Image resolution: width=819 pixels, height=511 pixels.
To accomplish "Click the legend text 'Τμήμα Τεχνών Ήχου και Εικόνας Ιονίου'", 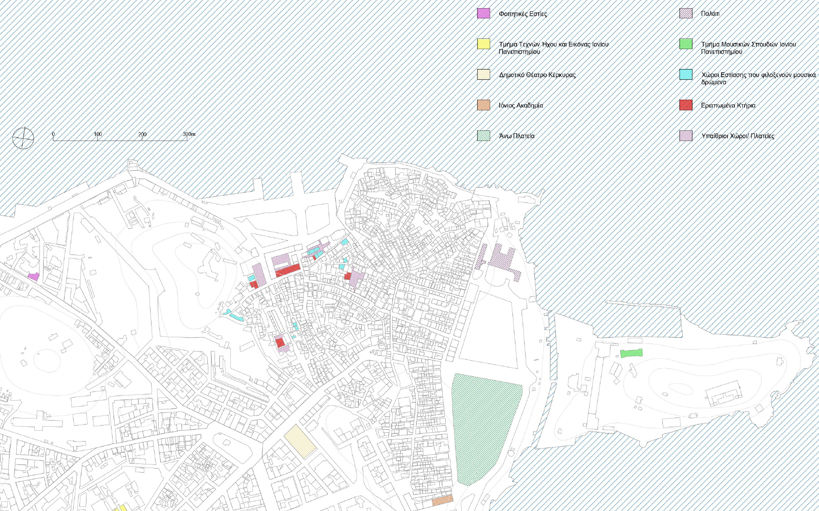I will tap(554, 44).
